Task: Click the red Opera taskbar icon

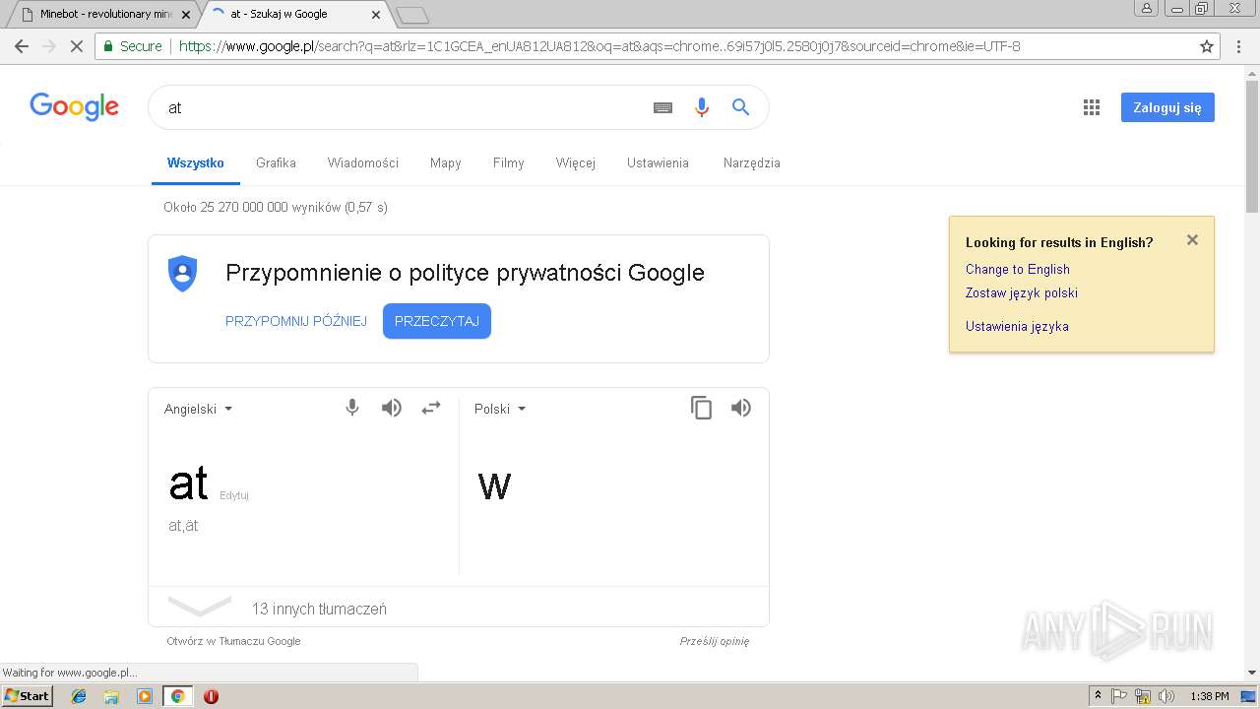Action: (211, 696)
